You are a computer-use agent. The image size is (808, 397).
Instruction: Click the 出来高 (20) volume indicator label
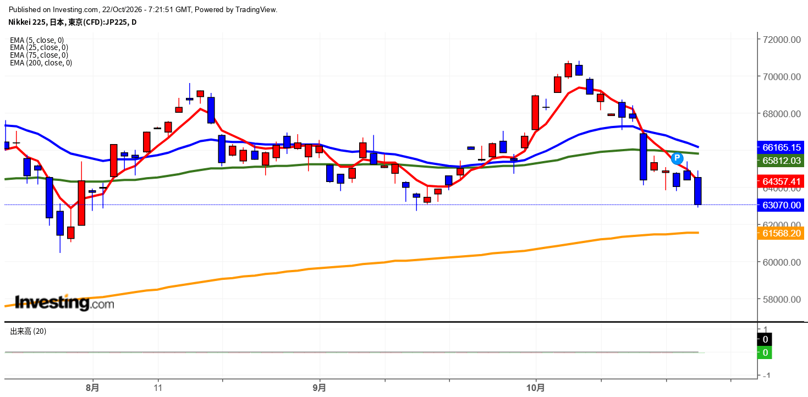click(28, 331)
